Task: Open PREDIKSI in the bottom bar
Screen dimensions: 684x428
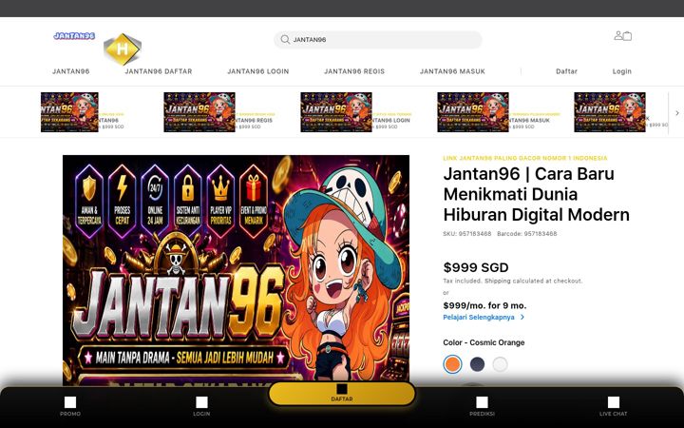Action: point(482,406)
